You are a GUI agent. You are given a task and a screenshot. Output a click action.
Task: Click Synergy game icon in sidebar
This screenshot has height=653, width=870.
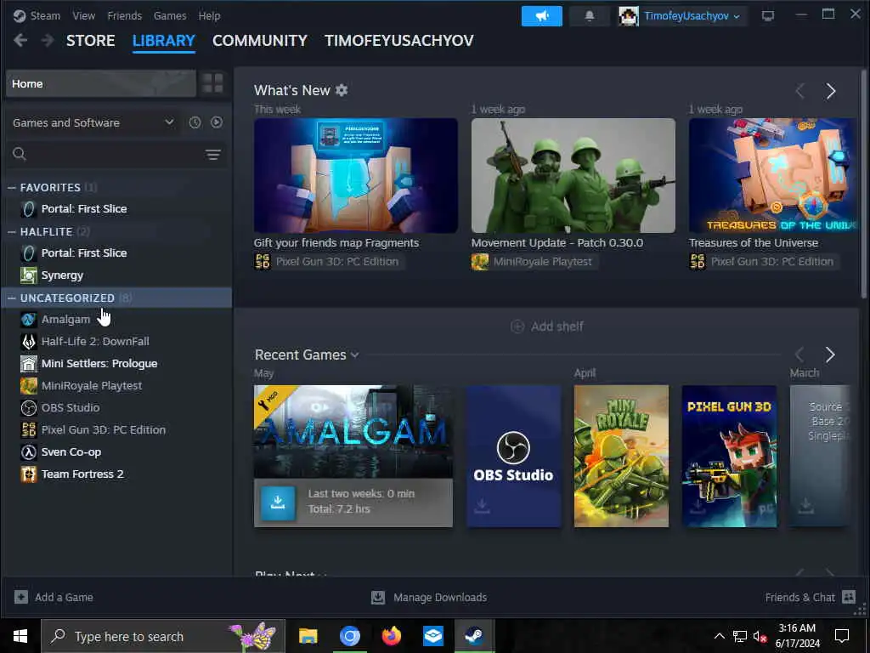[x=29, y=275]
